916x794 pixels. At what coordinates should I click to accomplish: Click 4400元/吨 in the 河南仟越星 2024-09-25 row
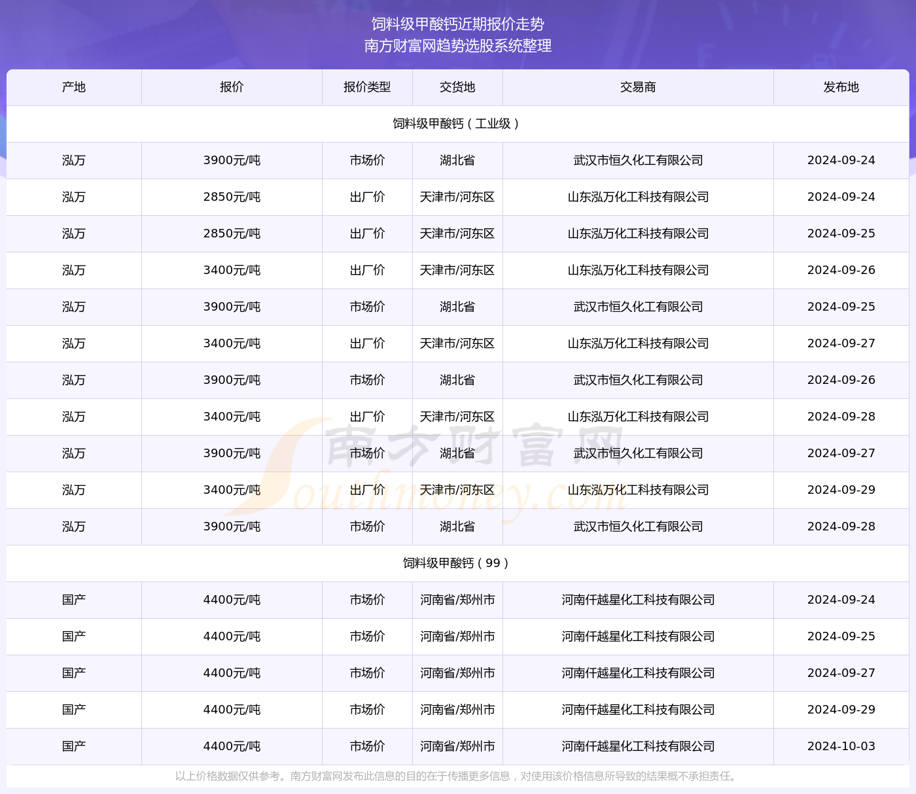[x=232, y=636]
